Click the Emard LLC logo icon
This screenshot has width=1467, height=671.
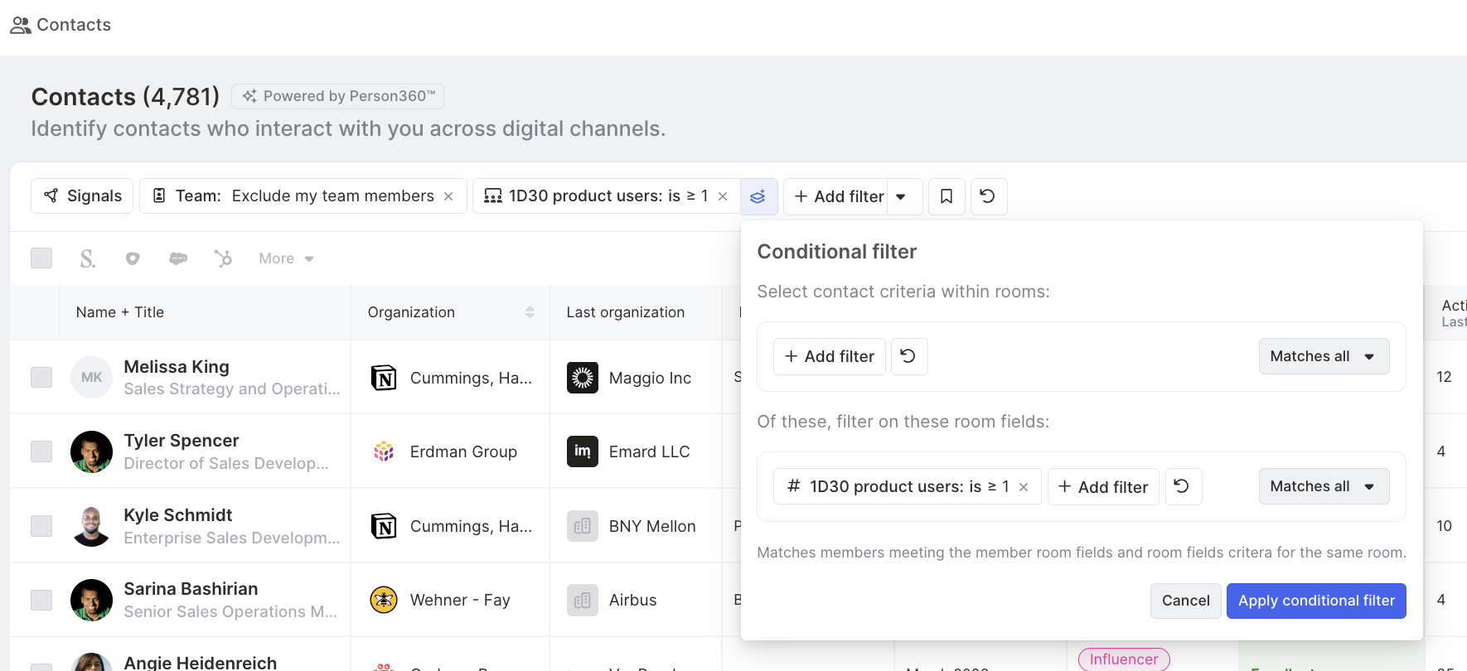point(583,451)
